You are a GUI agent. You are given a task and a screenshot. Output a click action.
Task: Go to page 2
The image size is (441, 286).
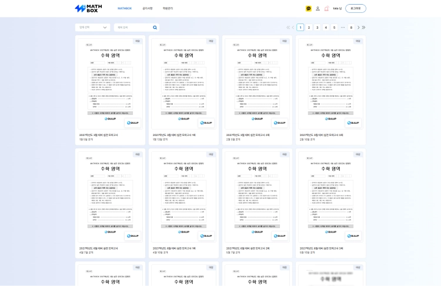309,28
